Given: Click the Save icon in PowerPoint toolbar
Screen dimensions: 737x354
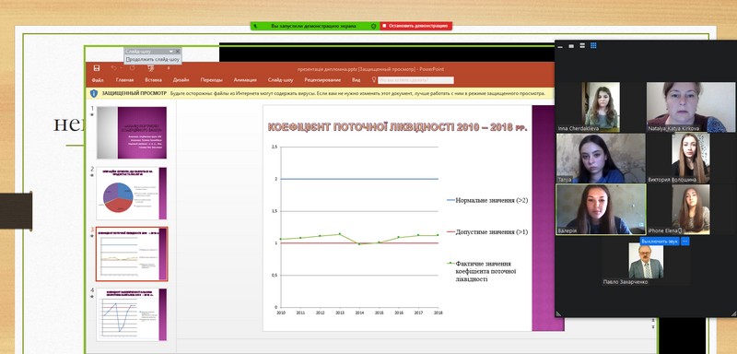Looking at the screenshot, I should [97, 68].
